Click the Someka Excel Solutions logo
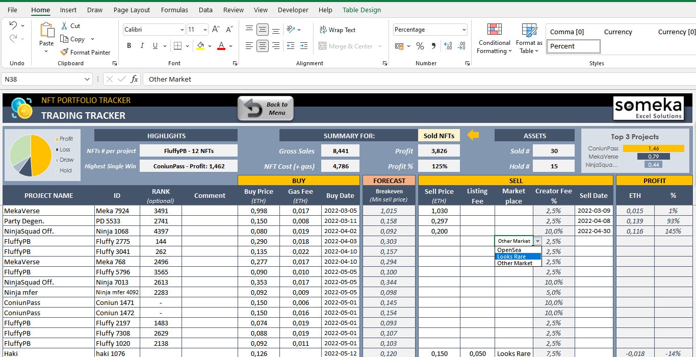Viewport: 696px width, 357px height. tap(648, 108)
